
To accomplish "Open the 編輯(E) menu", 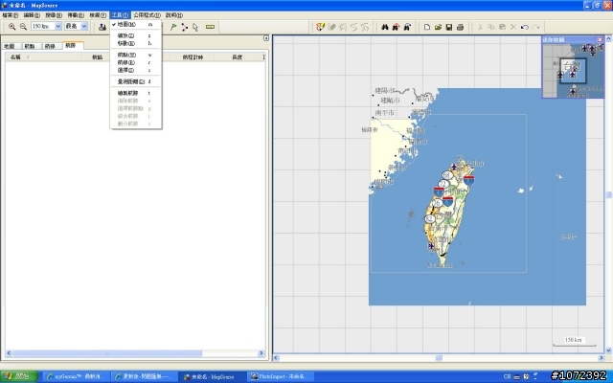I will (x=32, y=15).
